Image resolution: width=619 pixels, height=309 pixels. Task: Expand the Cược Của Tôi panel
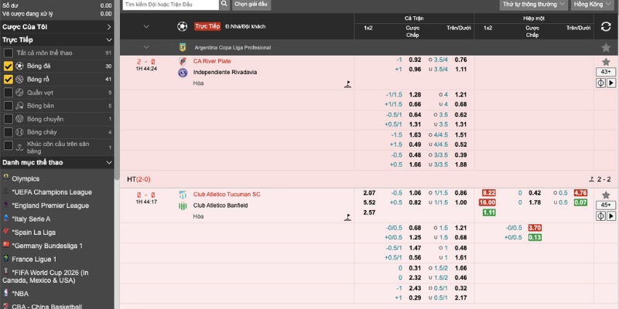tap(109, 26)
